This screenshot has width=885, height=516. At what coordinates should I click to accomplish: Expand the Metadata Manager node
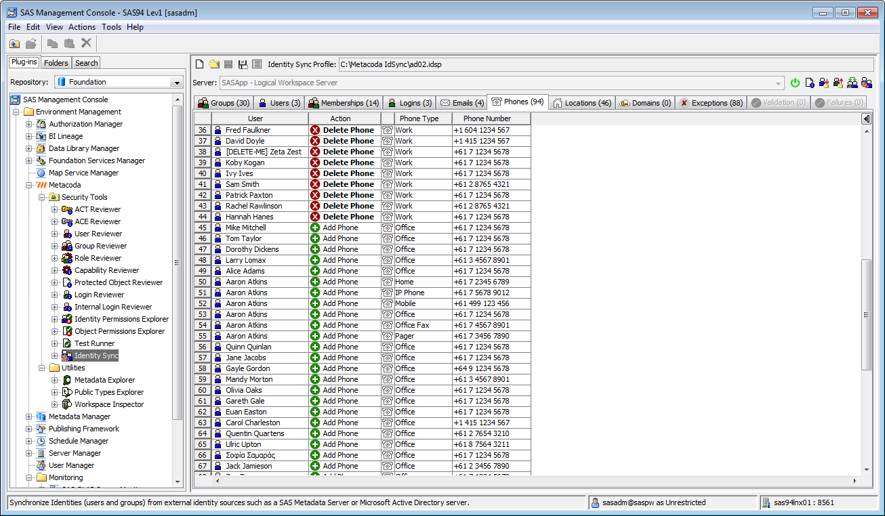coord(28,416)
